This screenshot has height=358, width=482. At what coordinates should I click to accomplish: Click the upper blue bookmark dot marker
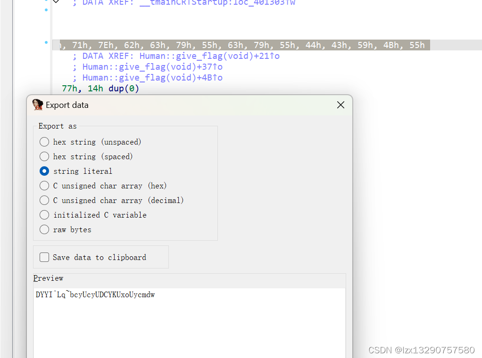tap(45, 9)
